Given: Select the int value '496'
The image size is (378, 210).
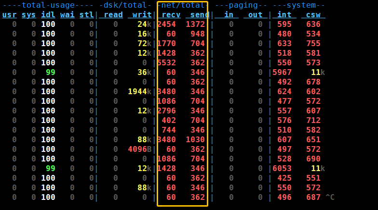Looking at the screenshot, I should tap(284, 197).
